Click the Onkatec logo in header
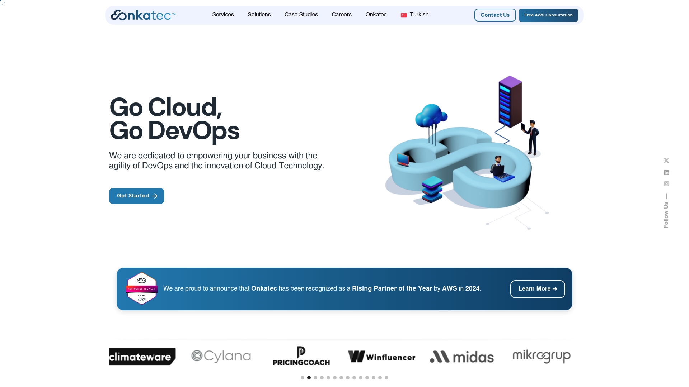 143,15
